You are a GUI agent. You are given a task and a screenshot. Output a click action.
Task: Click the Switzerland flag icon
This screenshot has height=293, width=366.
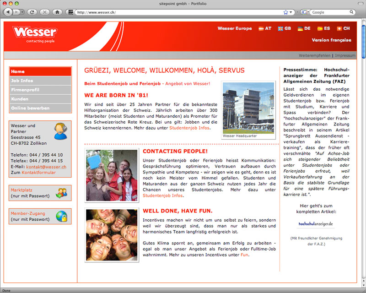pos(339,28)
